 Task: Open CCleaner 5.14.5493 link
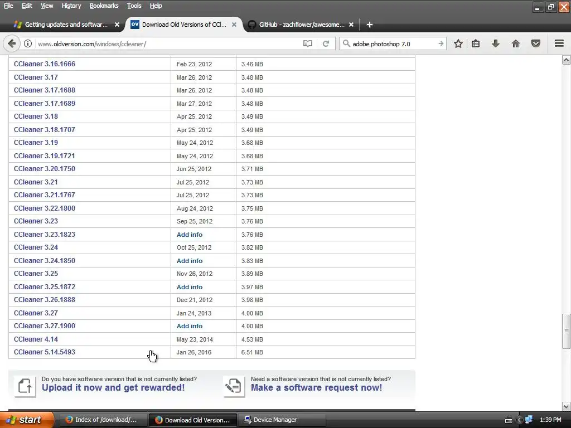coord(45,352)
